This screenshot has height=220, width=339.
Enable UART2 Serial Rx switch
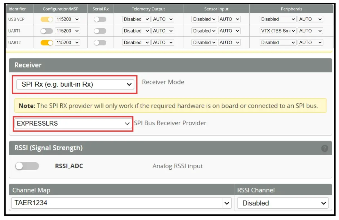click(100, 43)
